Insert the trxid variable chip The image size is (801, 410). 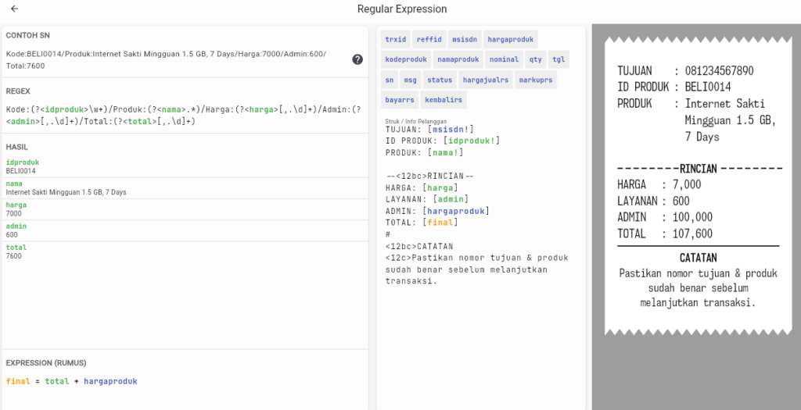pyautogui.click(x=396, y=39)
